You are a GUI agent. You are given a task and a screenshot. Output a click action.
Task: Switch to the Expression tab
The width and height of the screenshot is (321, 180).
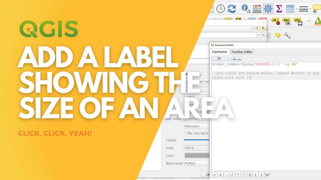219,52
